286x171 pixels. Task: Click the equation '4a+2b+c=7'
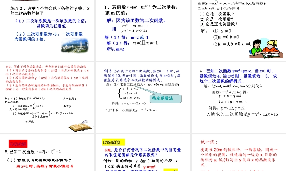pos(131,98)
